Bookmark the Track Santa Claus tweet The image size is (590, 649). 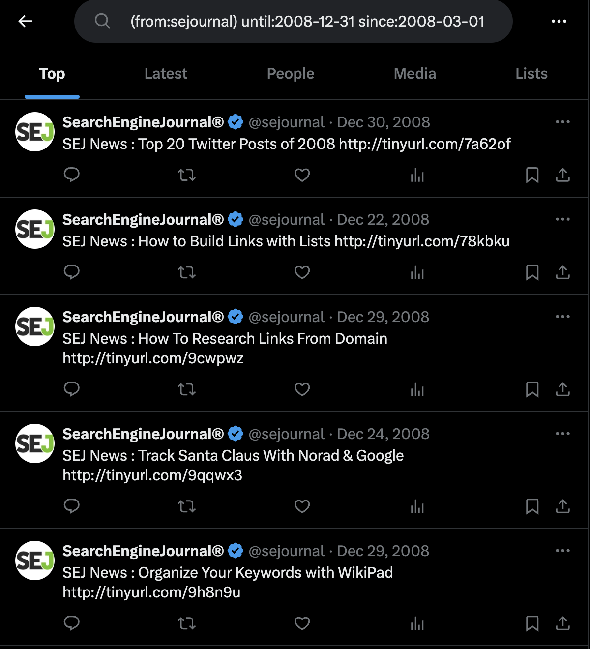(x=532, y=506)
